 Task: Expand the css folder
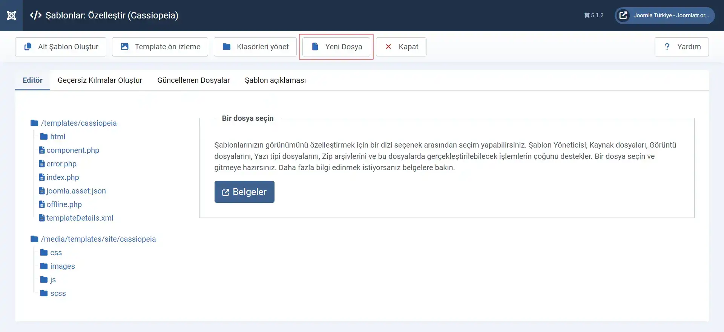(56, 253)
